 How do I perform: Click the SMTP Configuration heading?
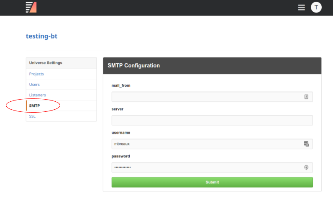pyautogui.click(x=134, y=66)
